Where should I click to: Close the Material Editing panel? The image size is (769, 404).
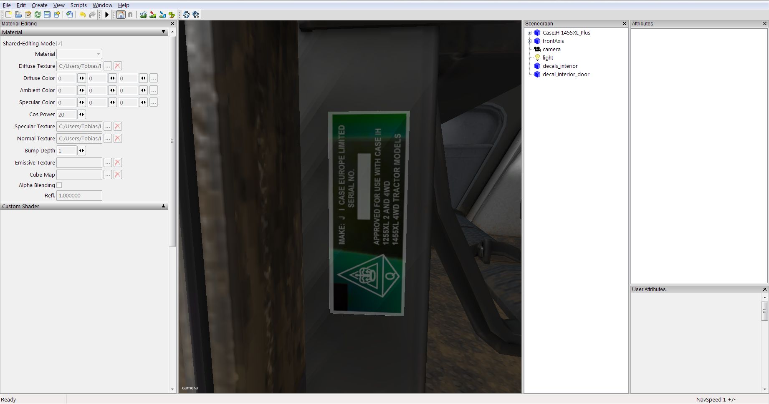pyautogui.click(x=172, y=24)
